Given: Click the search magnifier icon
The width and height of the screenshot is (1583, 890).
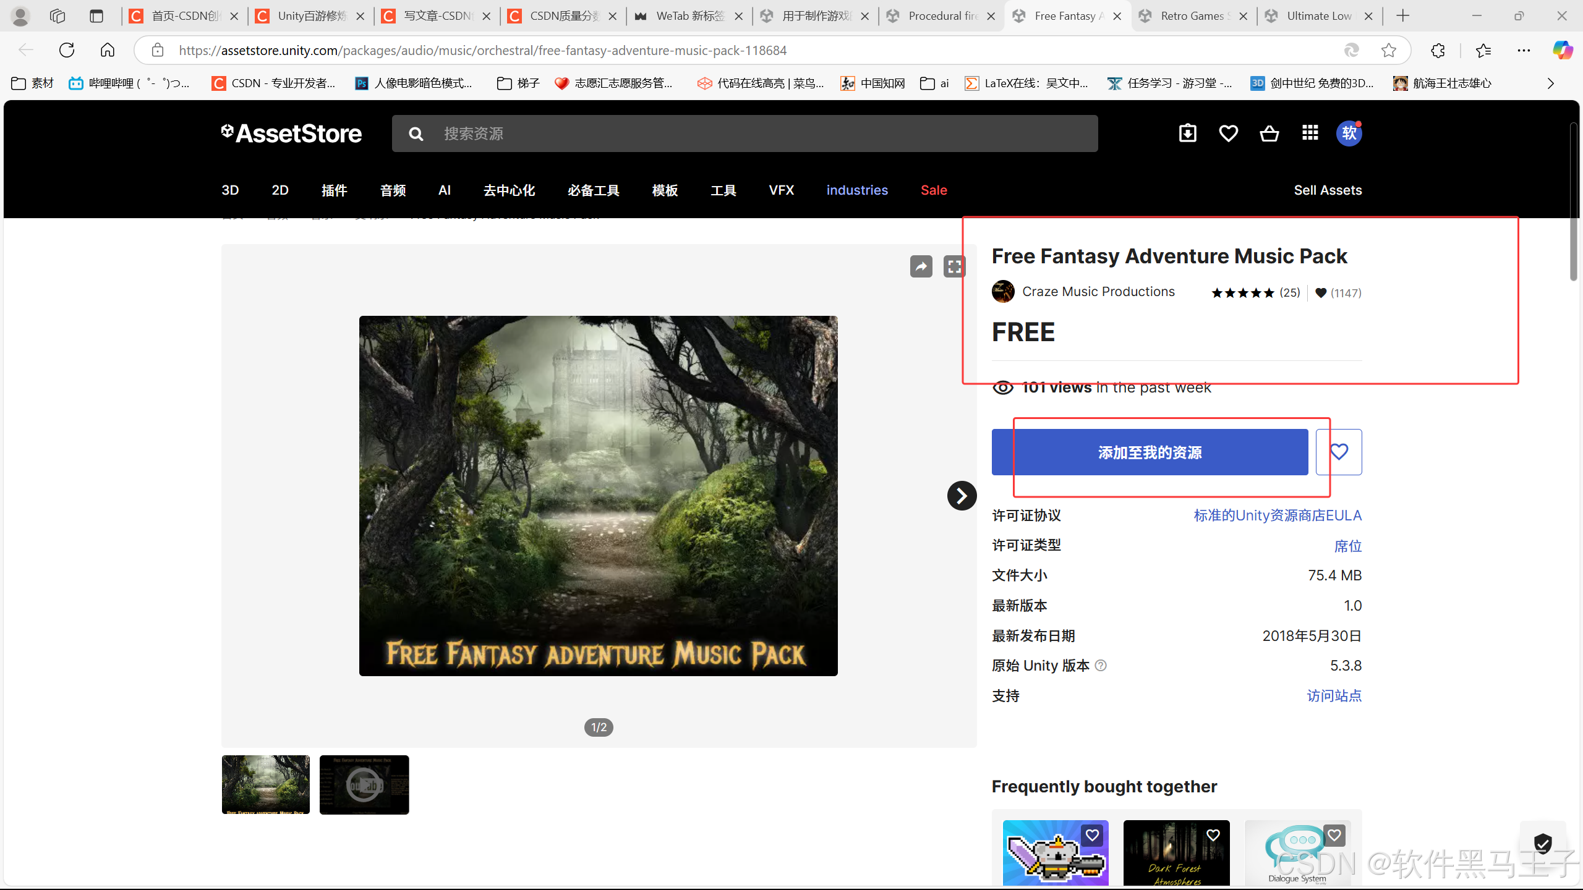Looking at the screenshot, I should coord(416,133).
